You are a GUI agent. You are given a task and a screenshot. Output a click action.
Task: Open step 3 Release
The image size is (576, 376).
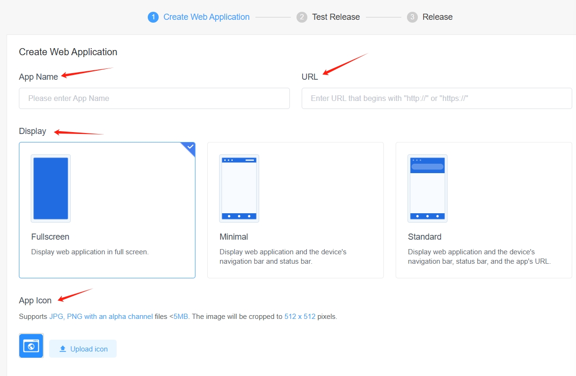point(430,17)
